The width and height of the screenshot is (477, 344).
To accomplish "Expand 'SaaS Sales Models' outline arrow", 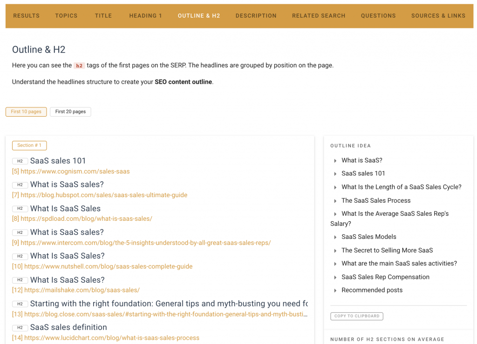I will point(335,237).
